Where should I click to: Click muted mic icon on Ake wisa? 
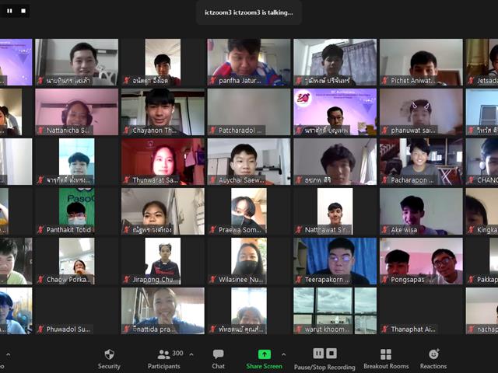[385, 230]
